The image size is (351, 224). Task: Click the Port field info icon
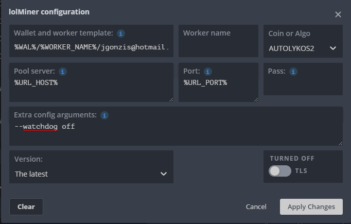click(208, 72)
